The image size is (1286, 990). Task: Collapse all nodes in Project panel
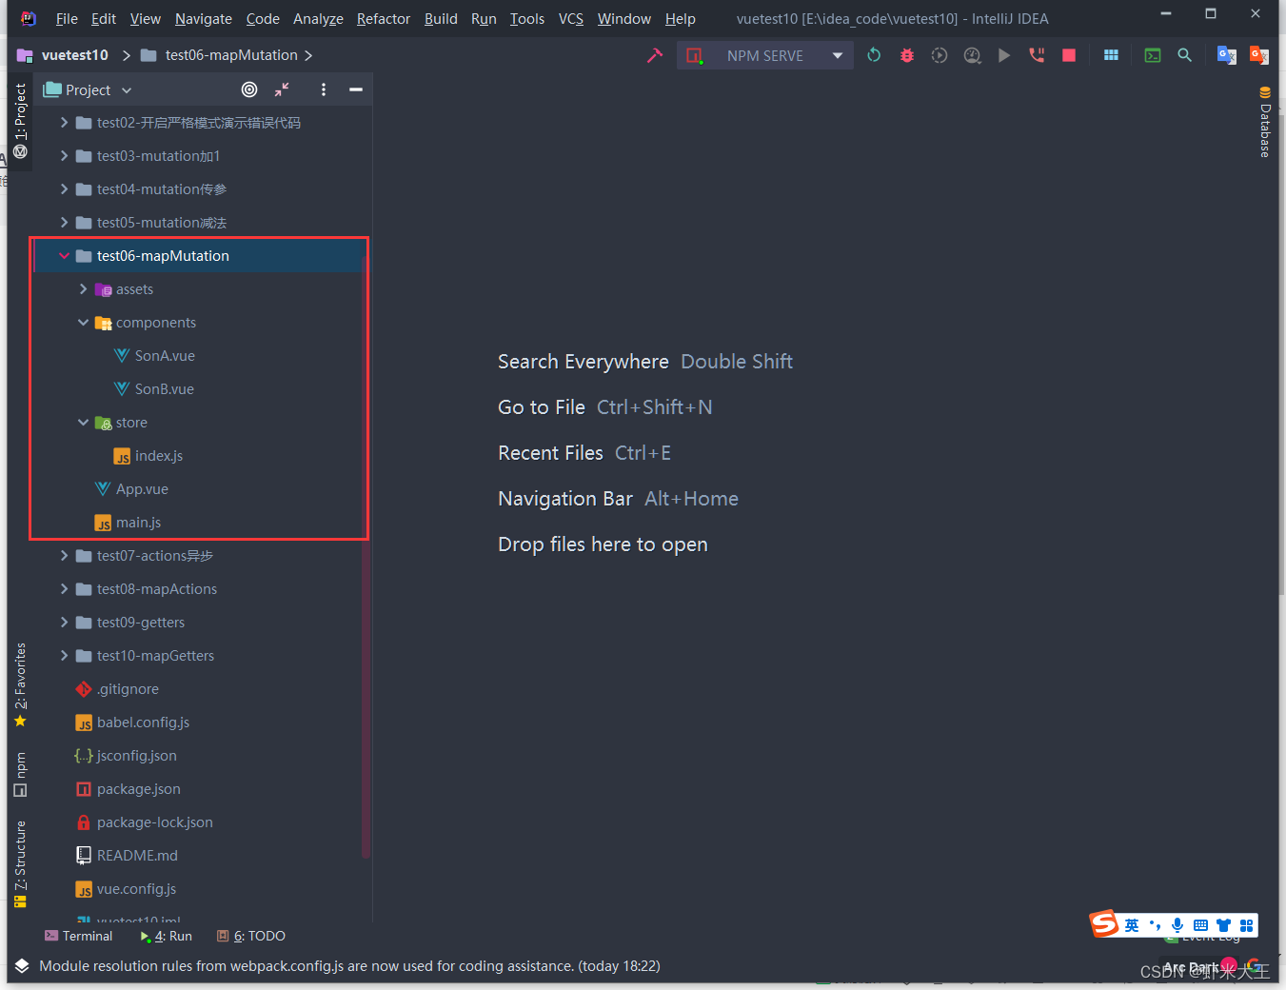282,89
